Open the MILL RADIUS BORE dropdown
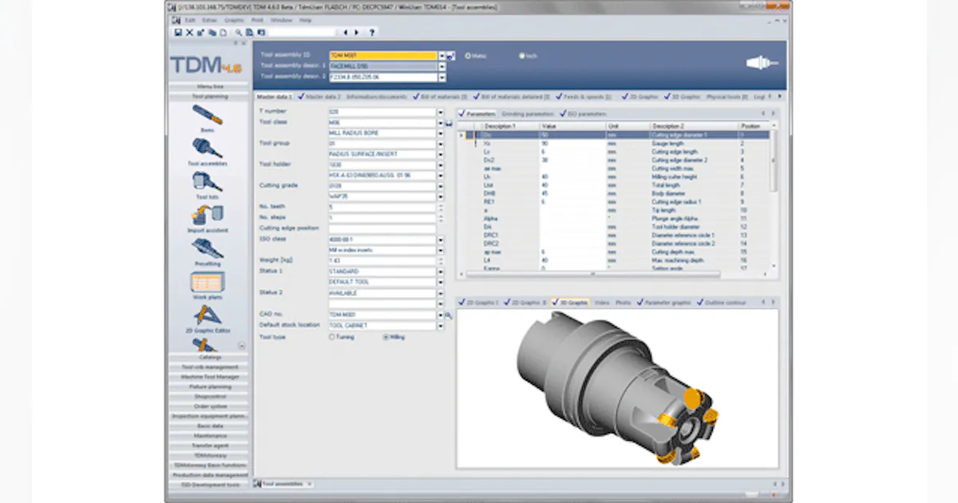This screenshot has height=503, width=958. point(440,133)
